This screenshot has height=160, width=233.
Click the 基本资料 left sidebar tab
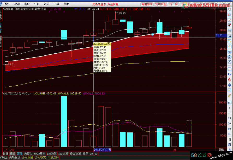pyautogui.click(x=1, y=42)
